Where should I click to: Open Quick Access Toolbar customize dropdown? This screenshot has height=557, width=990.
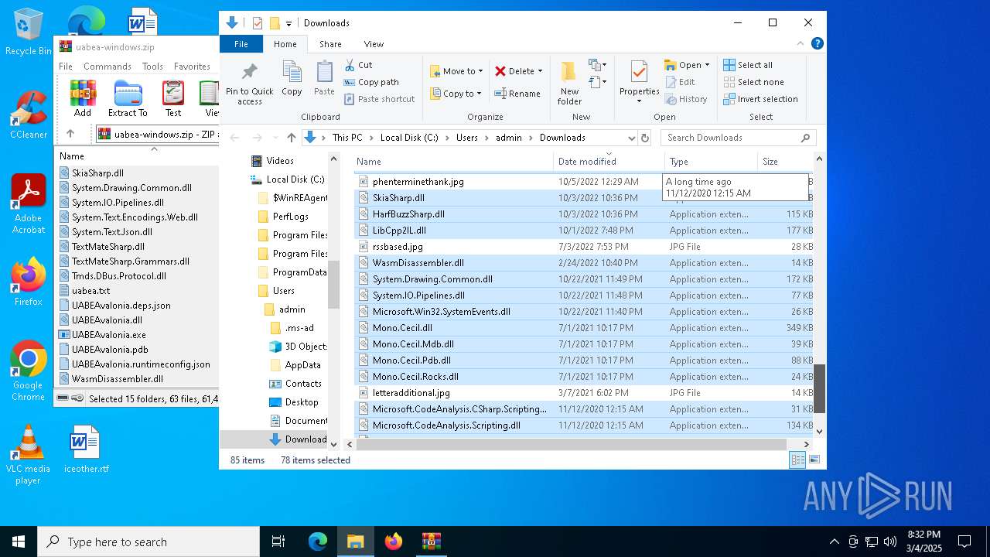coord(288,23)
